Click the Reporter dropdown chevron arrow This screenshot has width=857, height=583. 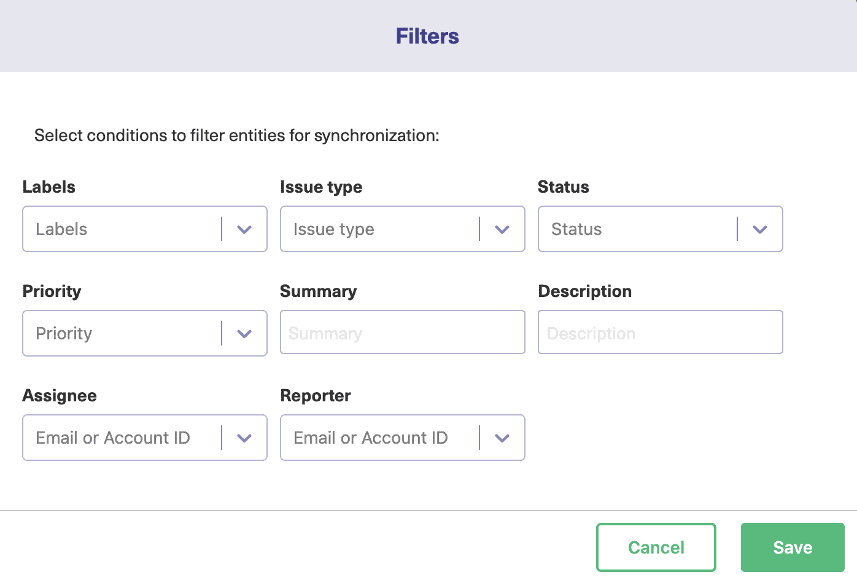502,438
